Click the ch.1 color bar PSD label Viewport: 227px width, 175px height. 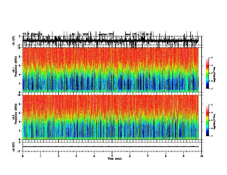pos(214,75)
